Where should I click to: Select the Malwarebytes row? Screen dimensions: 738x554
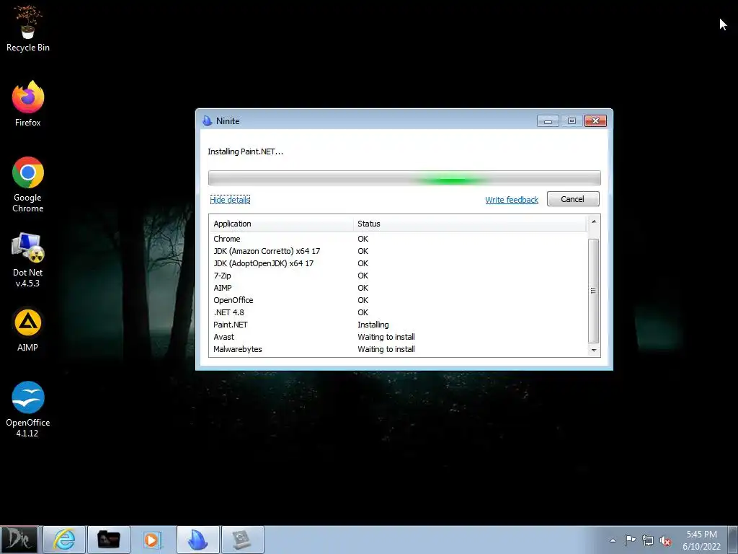click(x=398, y=349)
